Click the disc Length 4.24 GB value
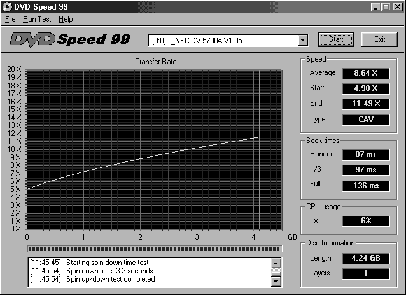 click(x=365, y=259)
